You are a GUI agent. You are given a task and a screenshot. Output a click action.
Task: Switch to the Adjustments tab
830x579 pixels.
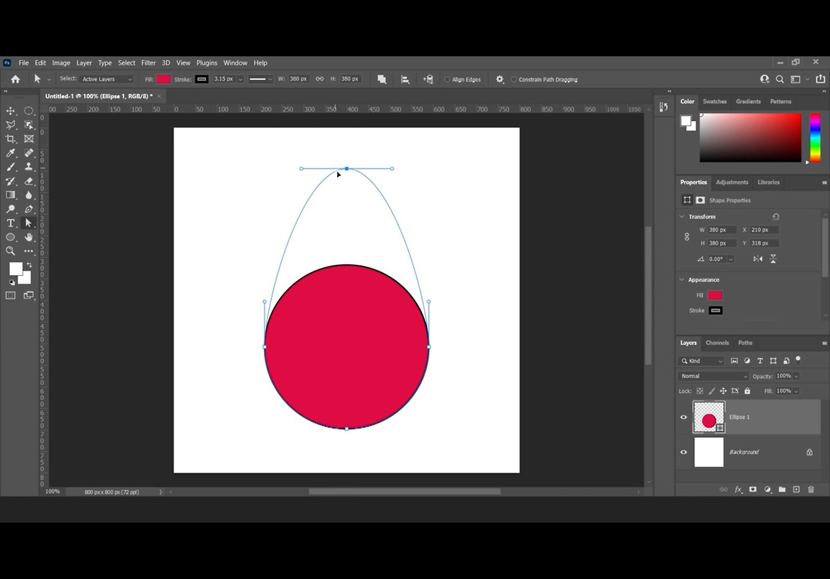coord(732,183)
